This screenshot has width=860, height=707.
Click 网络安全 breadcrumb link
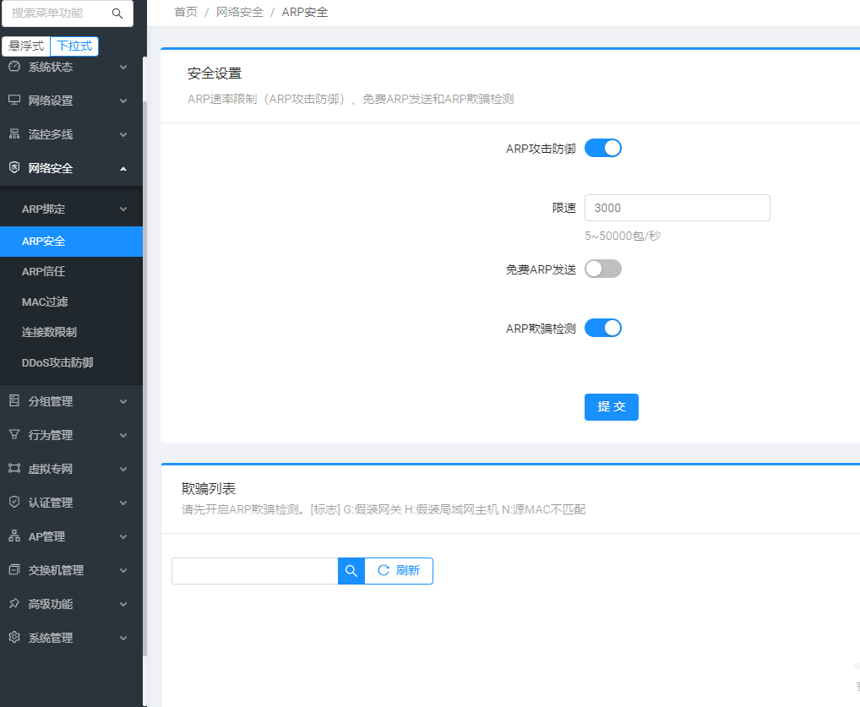click(240, 12)
